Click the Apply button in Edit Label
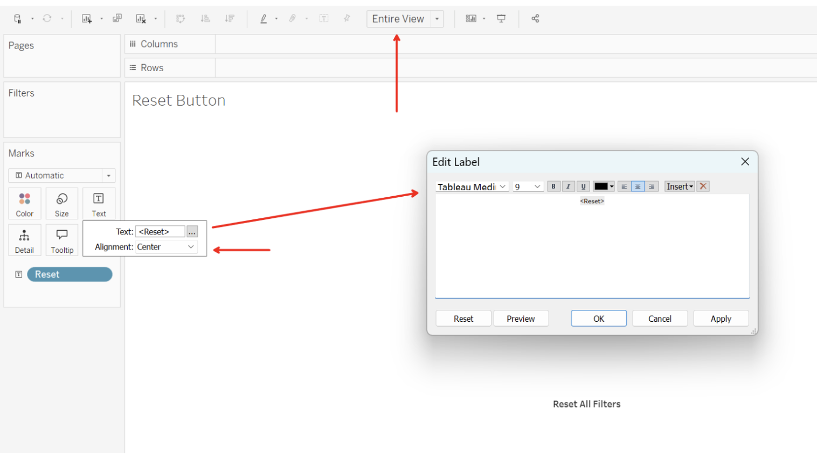Screen dimensions: 817x456 pyautogui.click(x=721, y=318)
